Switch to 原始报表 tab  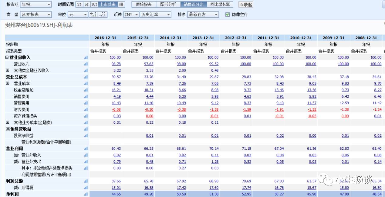click(x=144, y=5)
